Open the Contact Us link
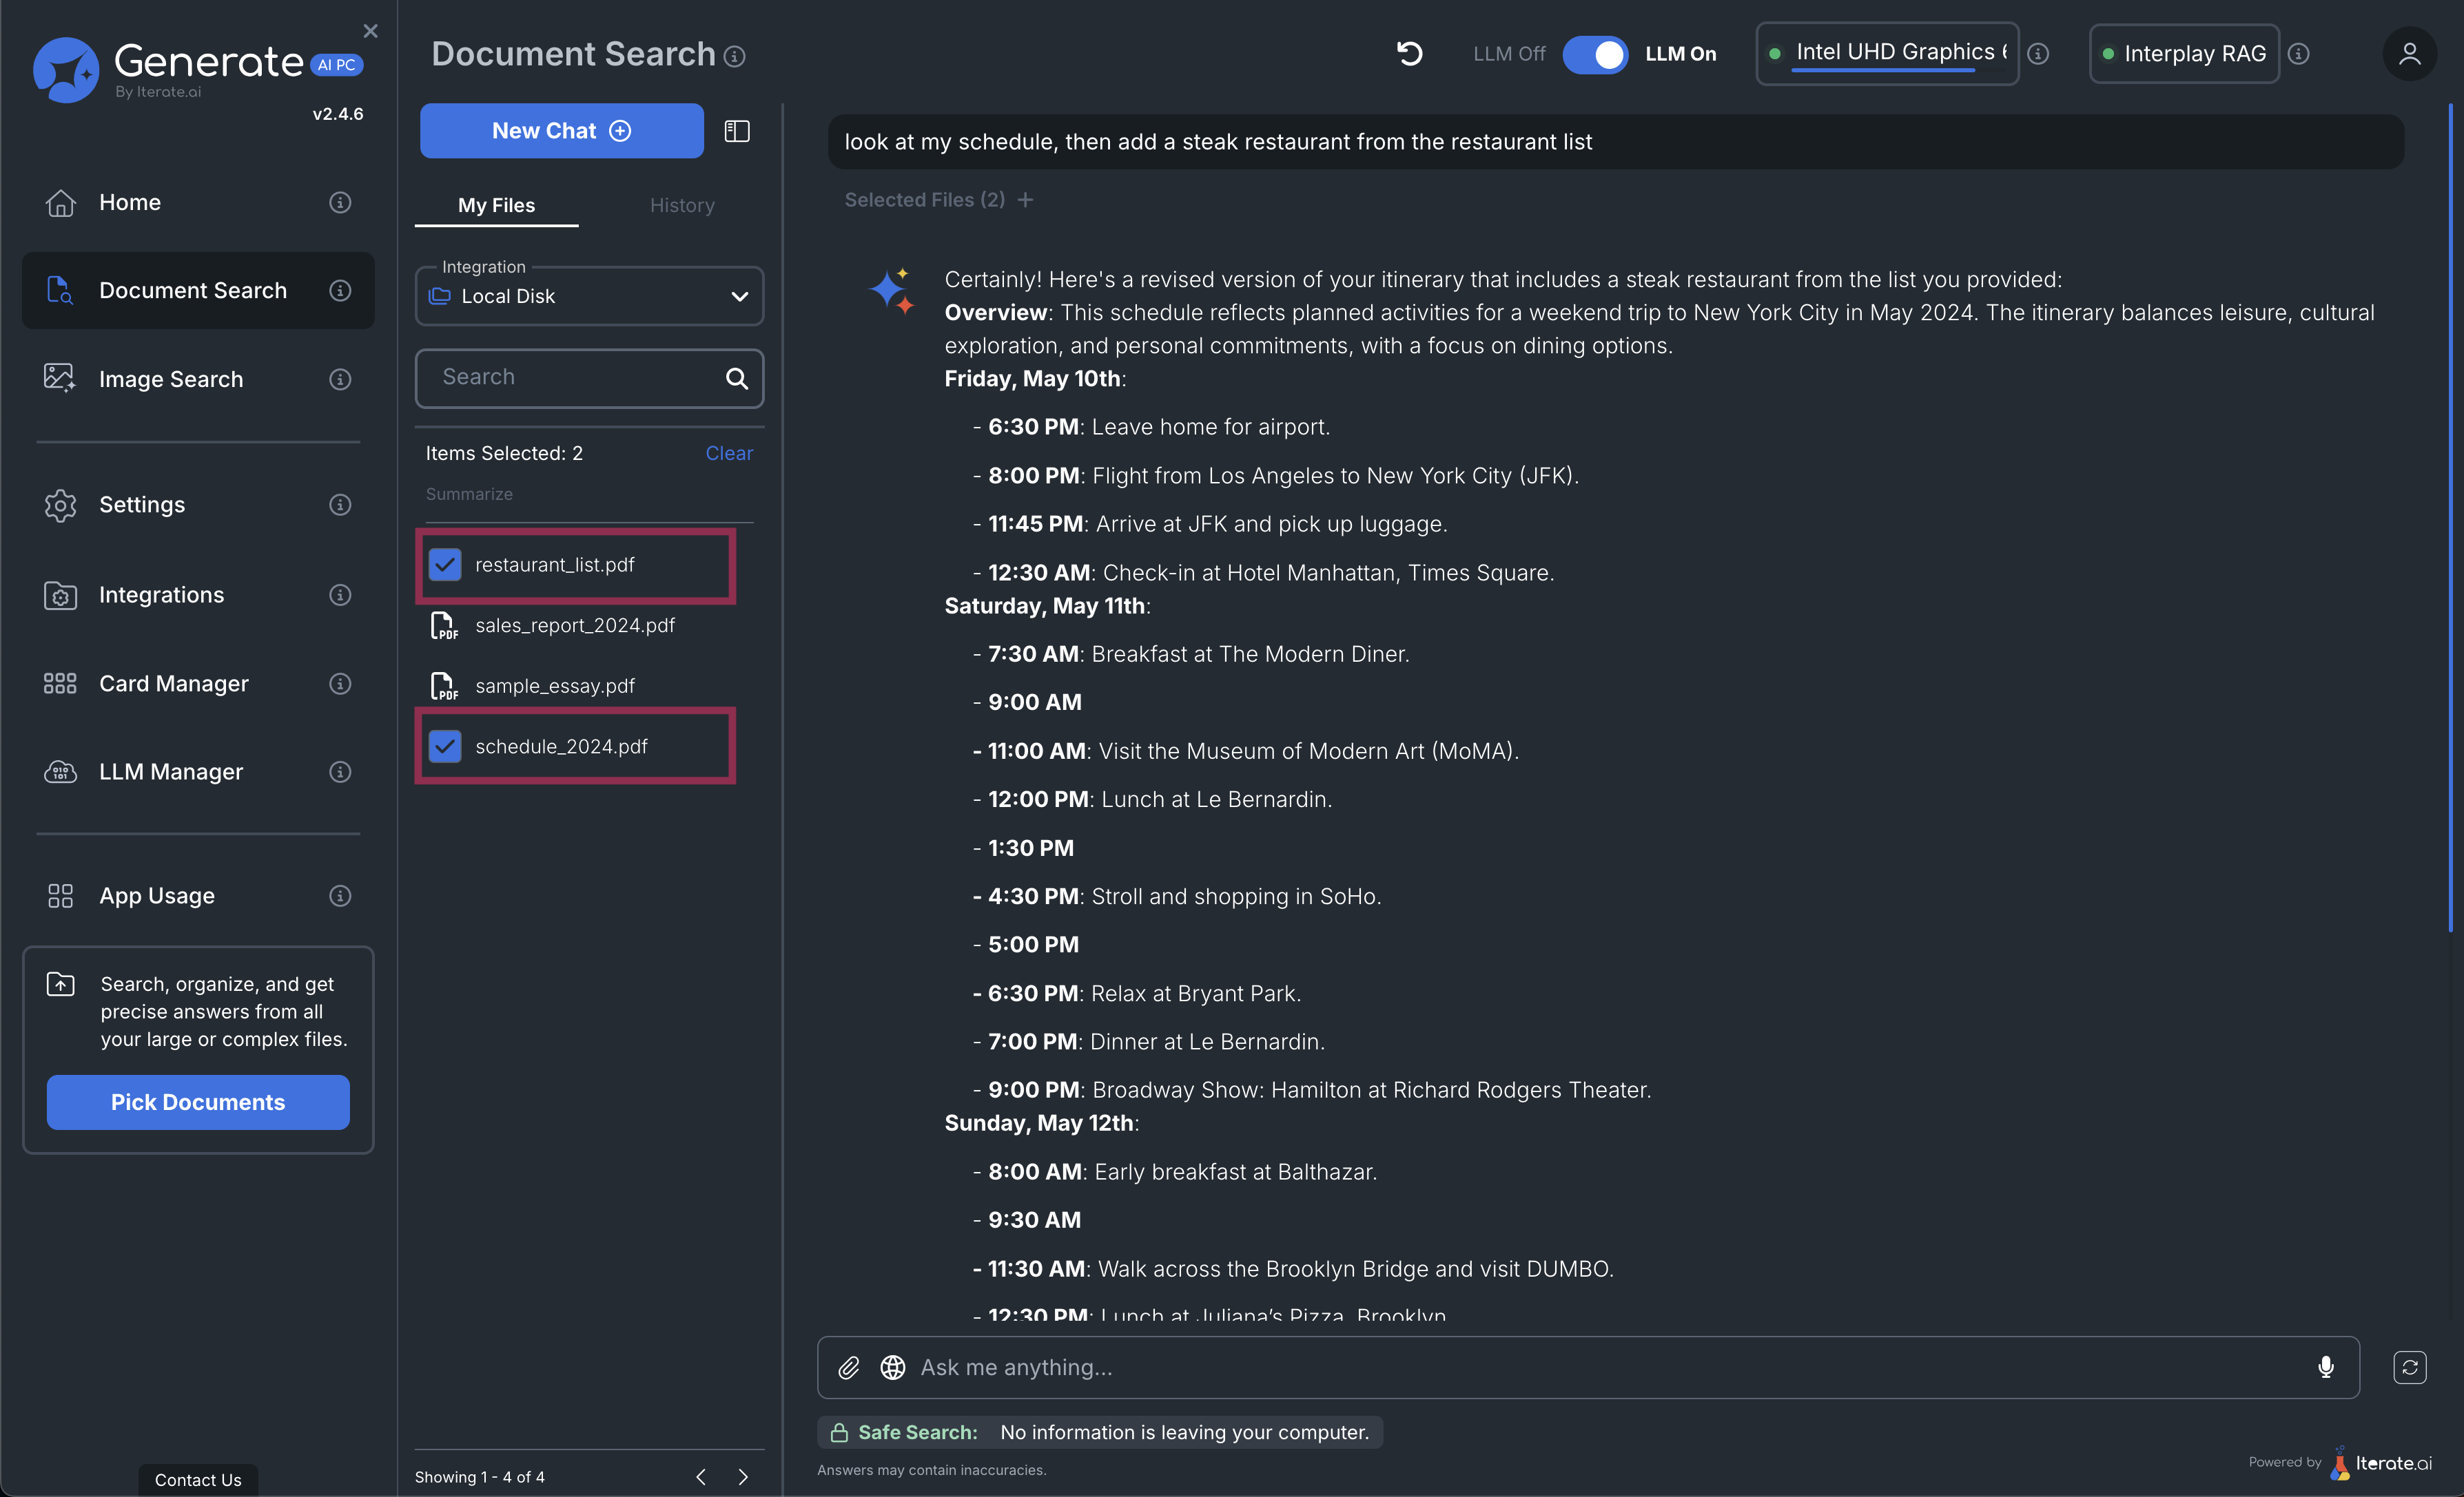 198,1480
